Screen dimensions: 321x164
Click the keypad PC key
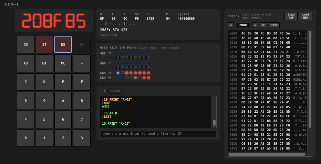coord(63,63)
